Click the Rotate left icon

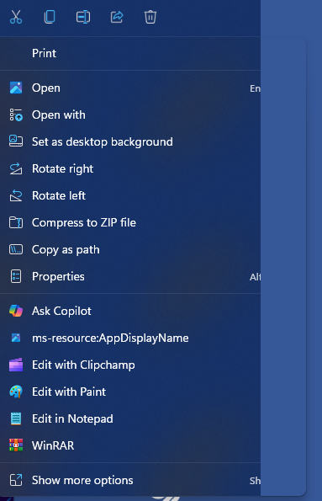(x=16, y=195)
